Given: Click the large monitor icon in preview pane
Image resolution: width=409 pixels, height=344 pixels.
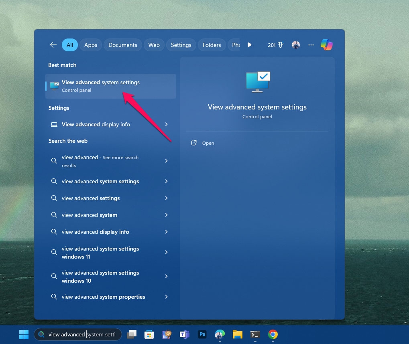Looking at the screenshot, I should coord(258,82).
